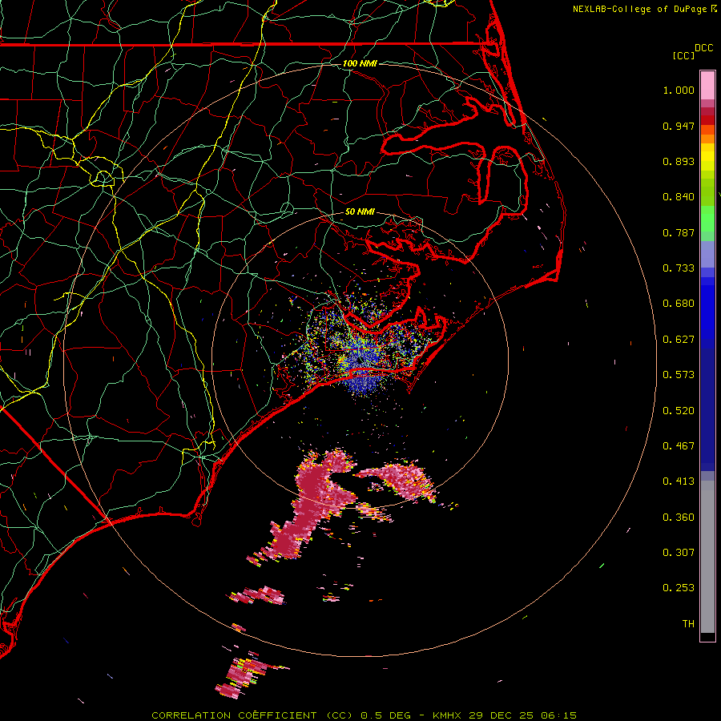Pick the pink 1.000 color band
721x721 pixels.
click(x=707, y=85)
